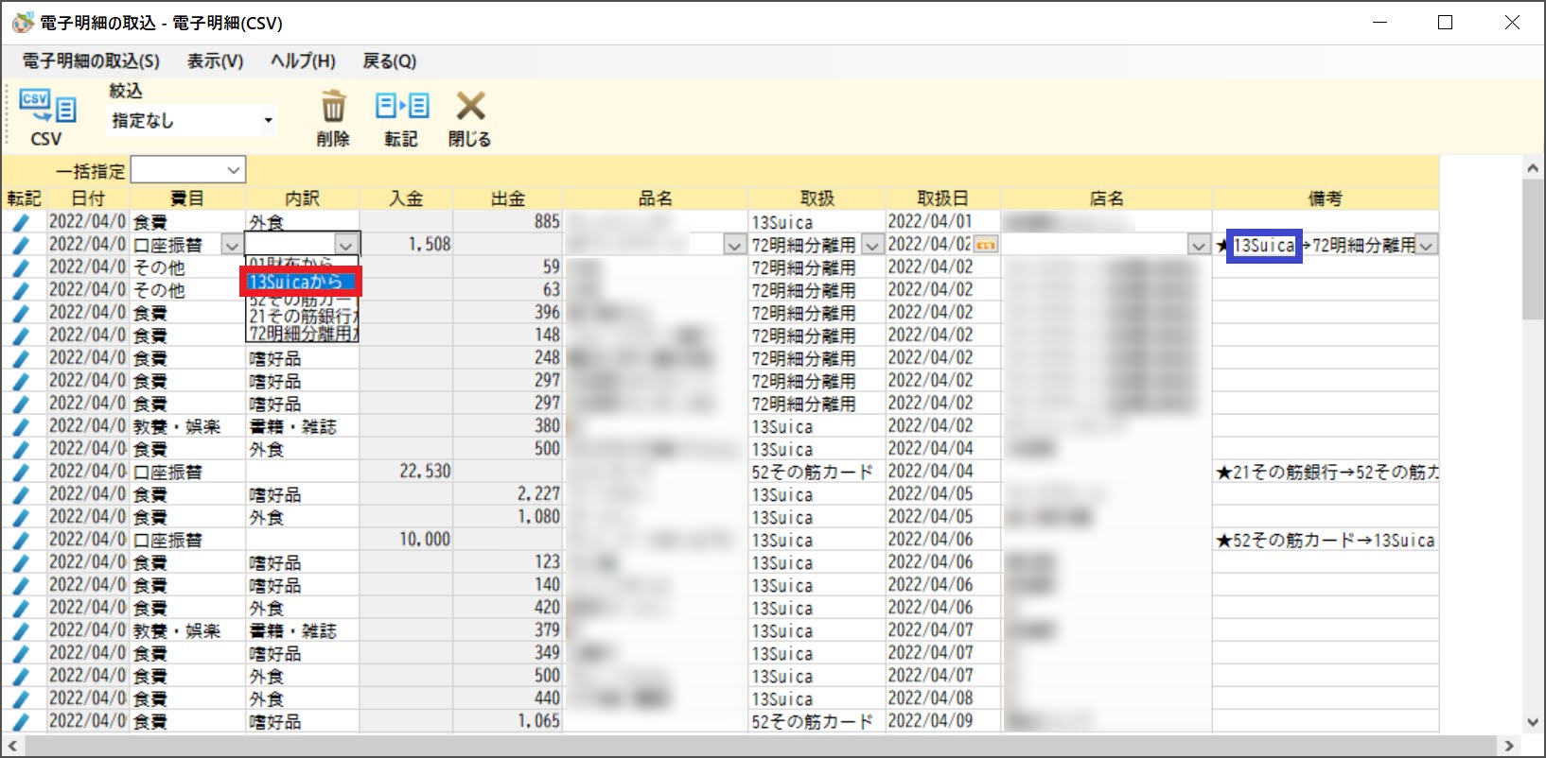The image size is (1546, 758).
Task: Click pencil icon of the 420 出金 row
Action: [21, 608]
